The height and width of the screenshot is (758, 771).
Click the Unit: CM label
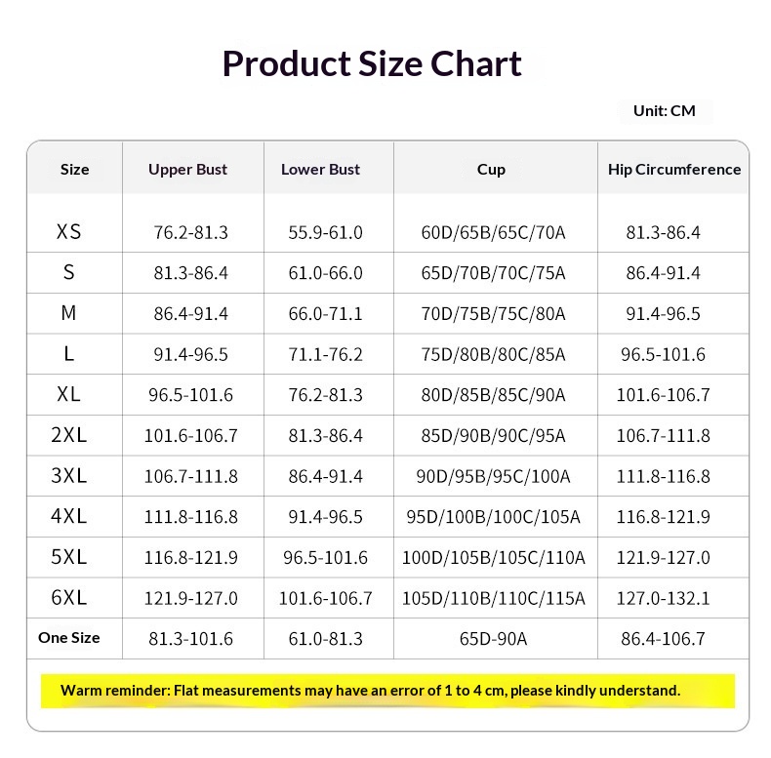coord(664,110)
